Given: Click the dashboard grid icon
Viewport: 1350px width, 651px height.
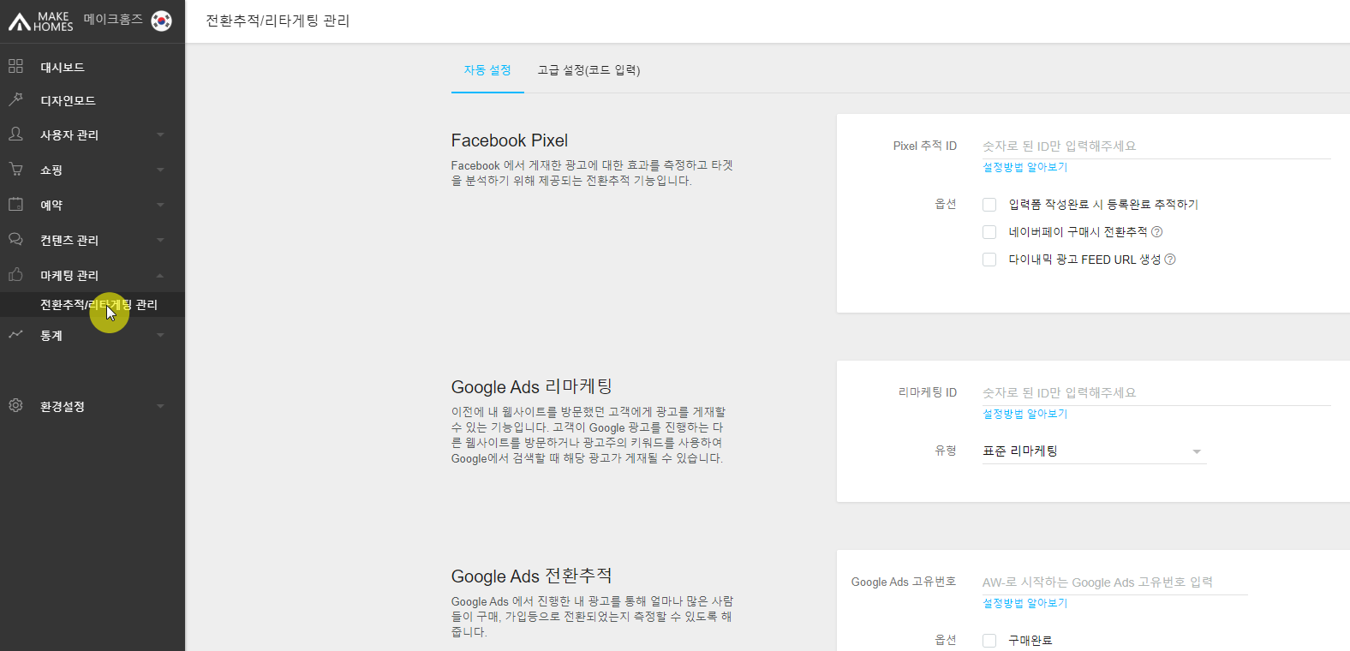Looking at the screenshot, I should click(x=15, y=66).
